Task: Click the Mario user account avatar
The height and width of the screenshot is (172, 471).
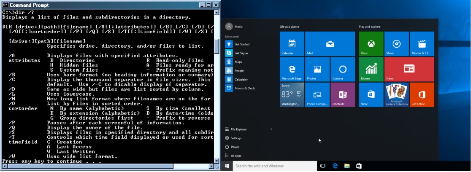Action: [x=229, y=27]
